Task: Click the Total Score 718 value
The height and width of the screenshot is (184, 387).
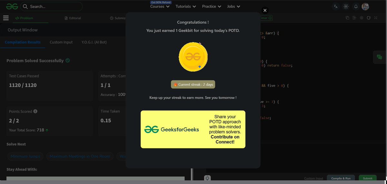Action: coord(40,130)
